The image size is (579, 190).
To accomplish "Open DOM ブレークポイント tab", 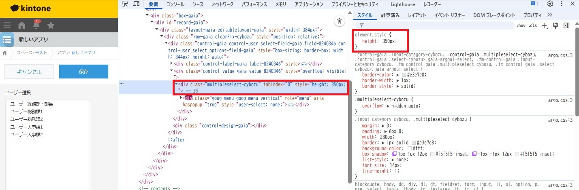I will (494, 15).
